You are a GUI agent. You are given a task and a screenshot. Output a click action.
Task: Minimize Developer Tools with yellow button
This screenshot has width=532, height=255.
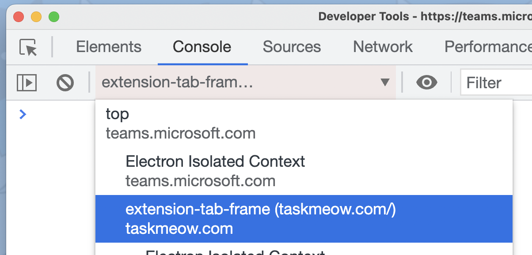(36, 17)
